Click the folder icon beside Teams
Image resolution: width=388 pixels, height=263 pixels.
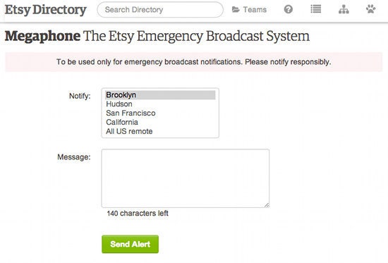[236, 10]
